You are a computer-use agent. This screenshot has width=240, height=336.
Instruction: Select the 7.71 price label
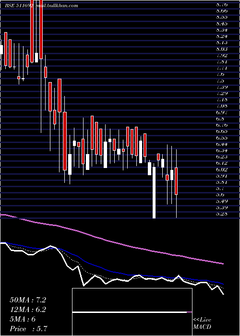tap(222, 68)
